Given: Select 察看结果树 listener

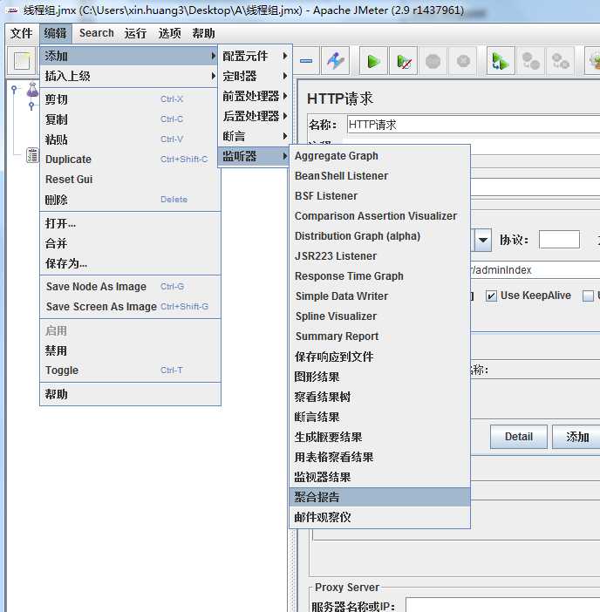Looking at the screenshot, I should click(379, 397).
